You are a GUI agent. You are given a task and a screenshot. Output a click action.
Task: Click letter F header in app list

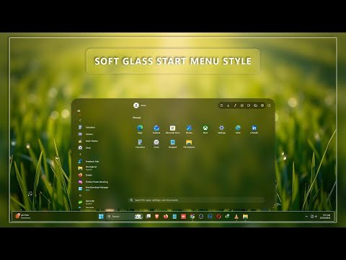[x=80, y=155]
